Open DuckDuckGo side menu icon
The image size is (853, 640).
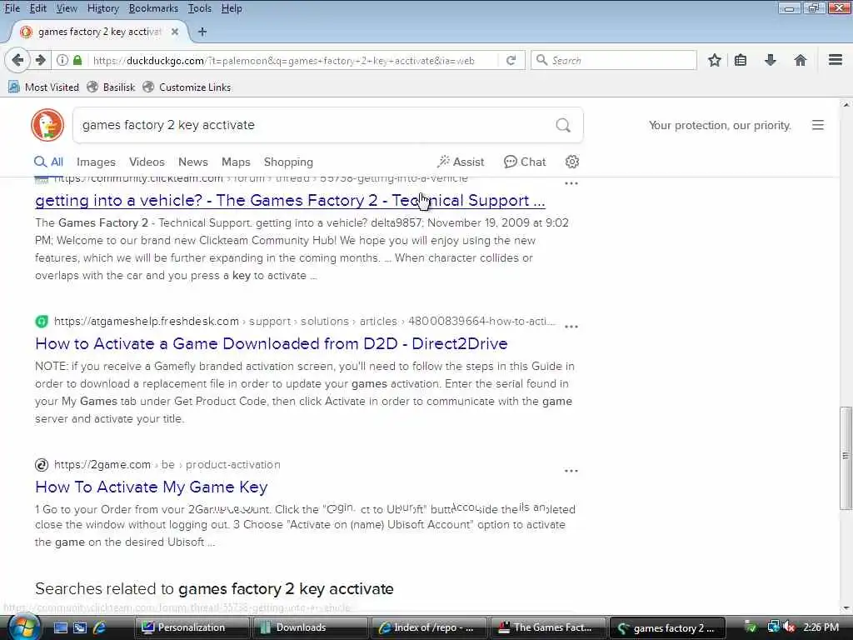pos(818,125)
